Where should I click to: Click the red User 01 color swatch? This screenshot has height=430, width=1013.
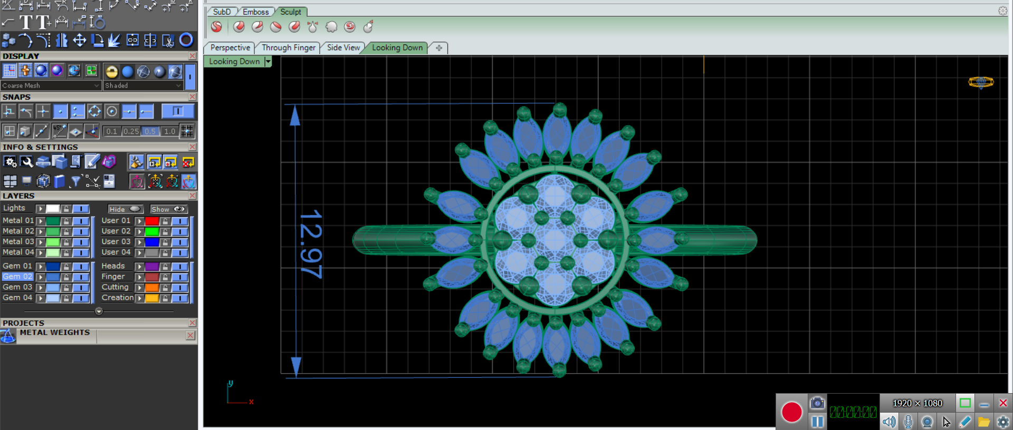(152, 221)
